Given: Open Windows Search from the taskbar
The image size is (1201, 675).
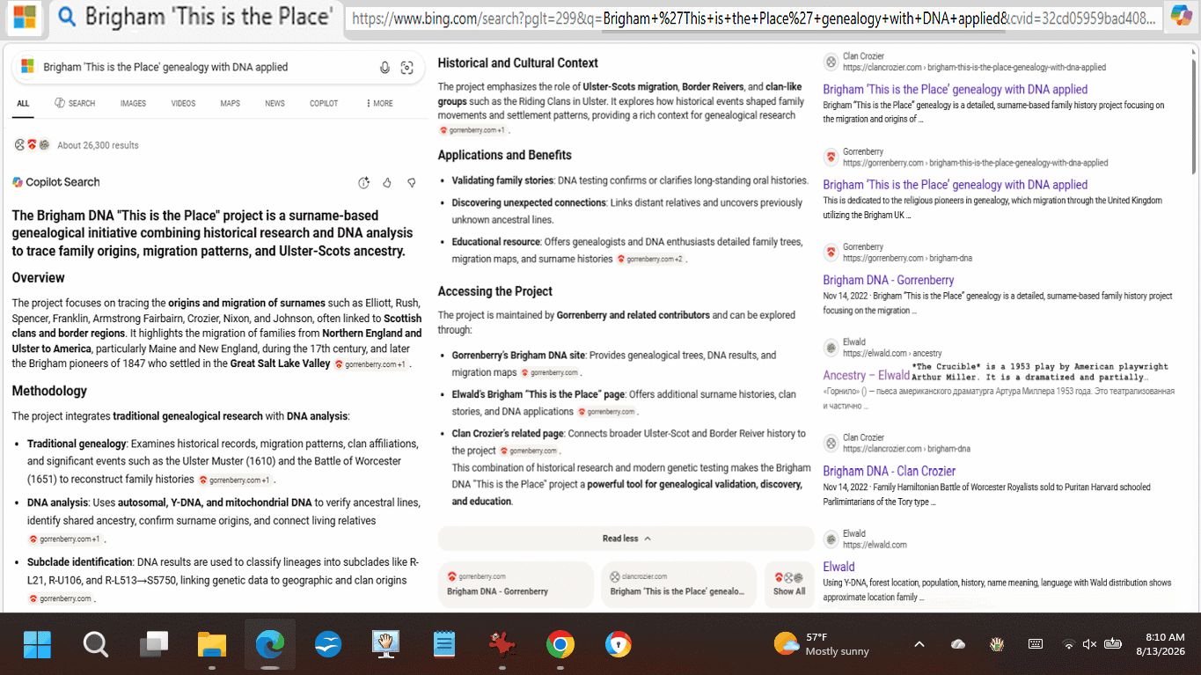Looking at the screenshot, I should pyautogui.click(x=95, y=645).
